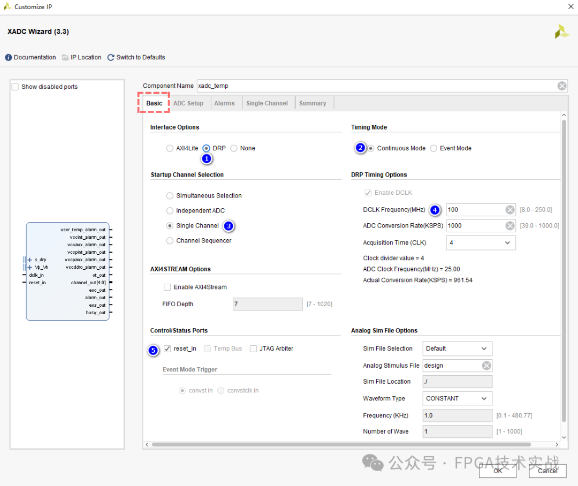Open Sim File Selection dropdown

458,349
